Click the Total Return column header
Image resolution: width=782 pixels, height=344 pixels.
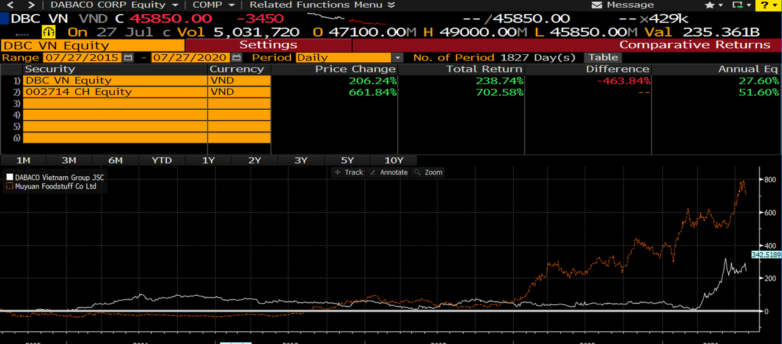point(484,70)
